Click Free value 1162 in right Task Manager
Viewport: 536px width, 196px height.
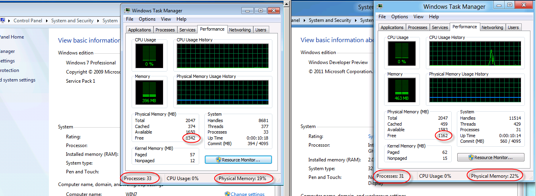coord(443,136)
